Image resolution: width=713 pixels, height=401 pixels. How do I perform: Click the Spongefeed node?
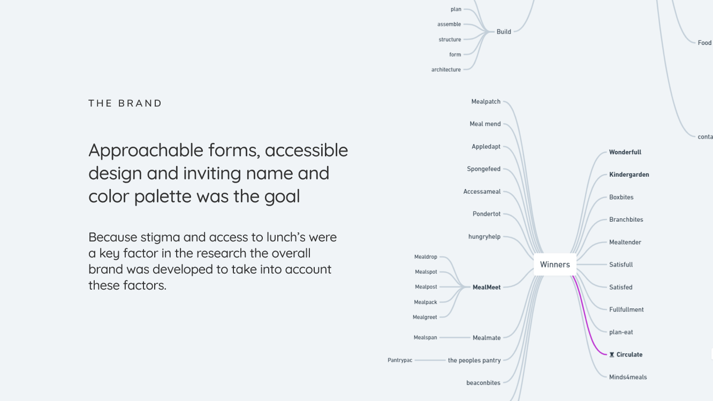click(x=484, y=169)
